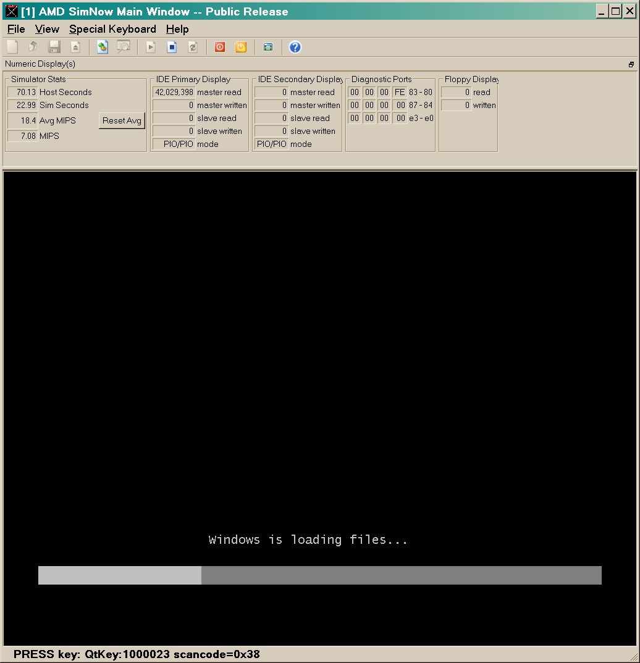Click the greyed-out Run Simulation play icon

pos(151,47)
